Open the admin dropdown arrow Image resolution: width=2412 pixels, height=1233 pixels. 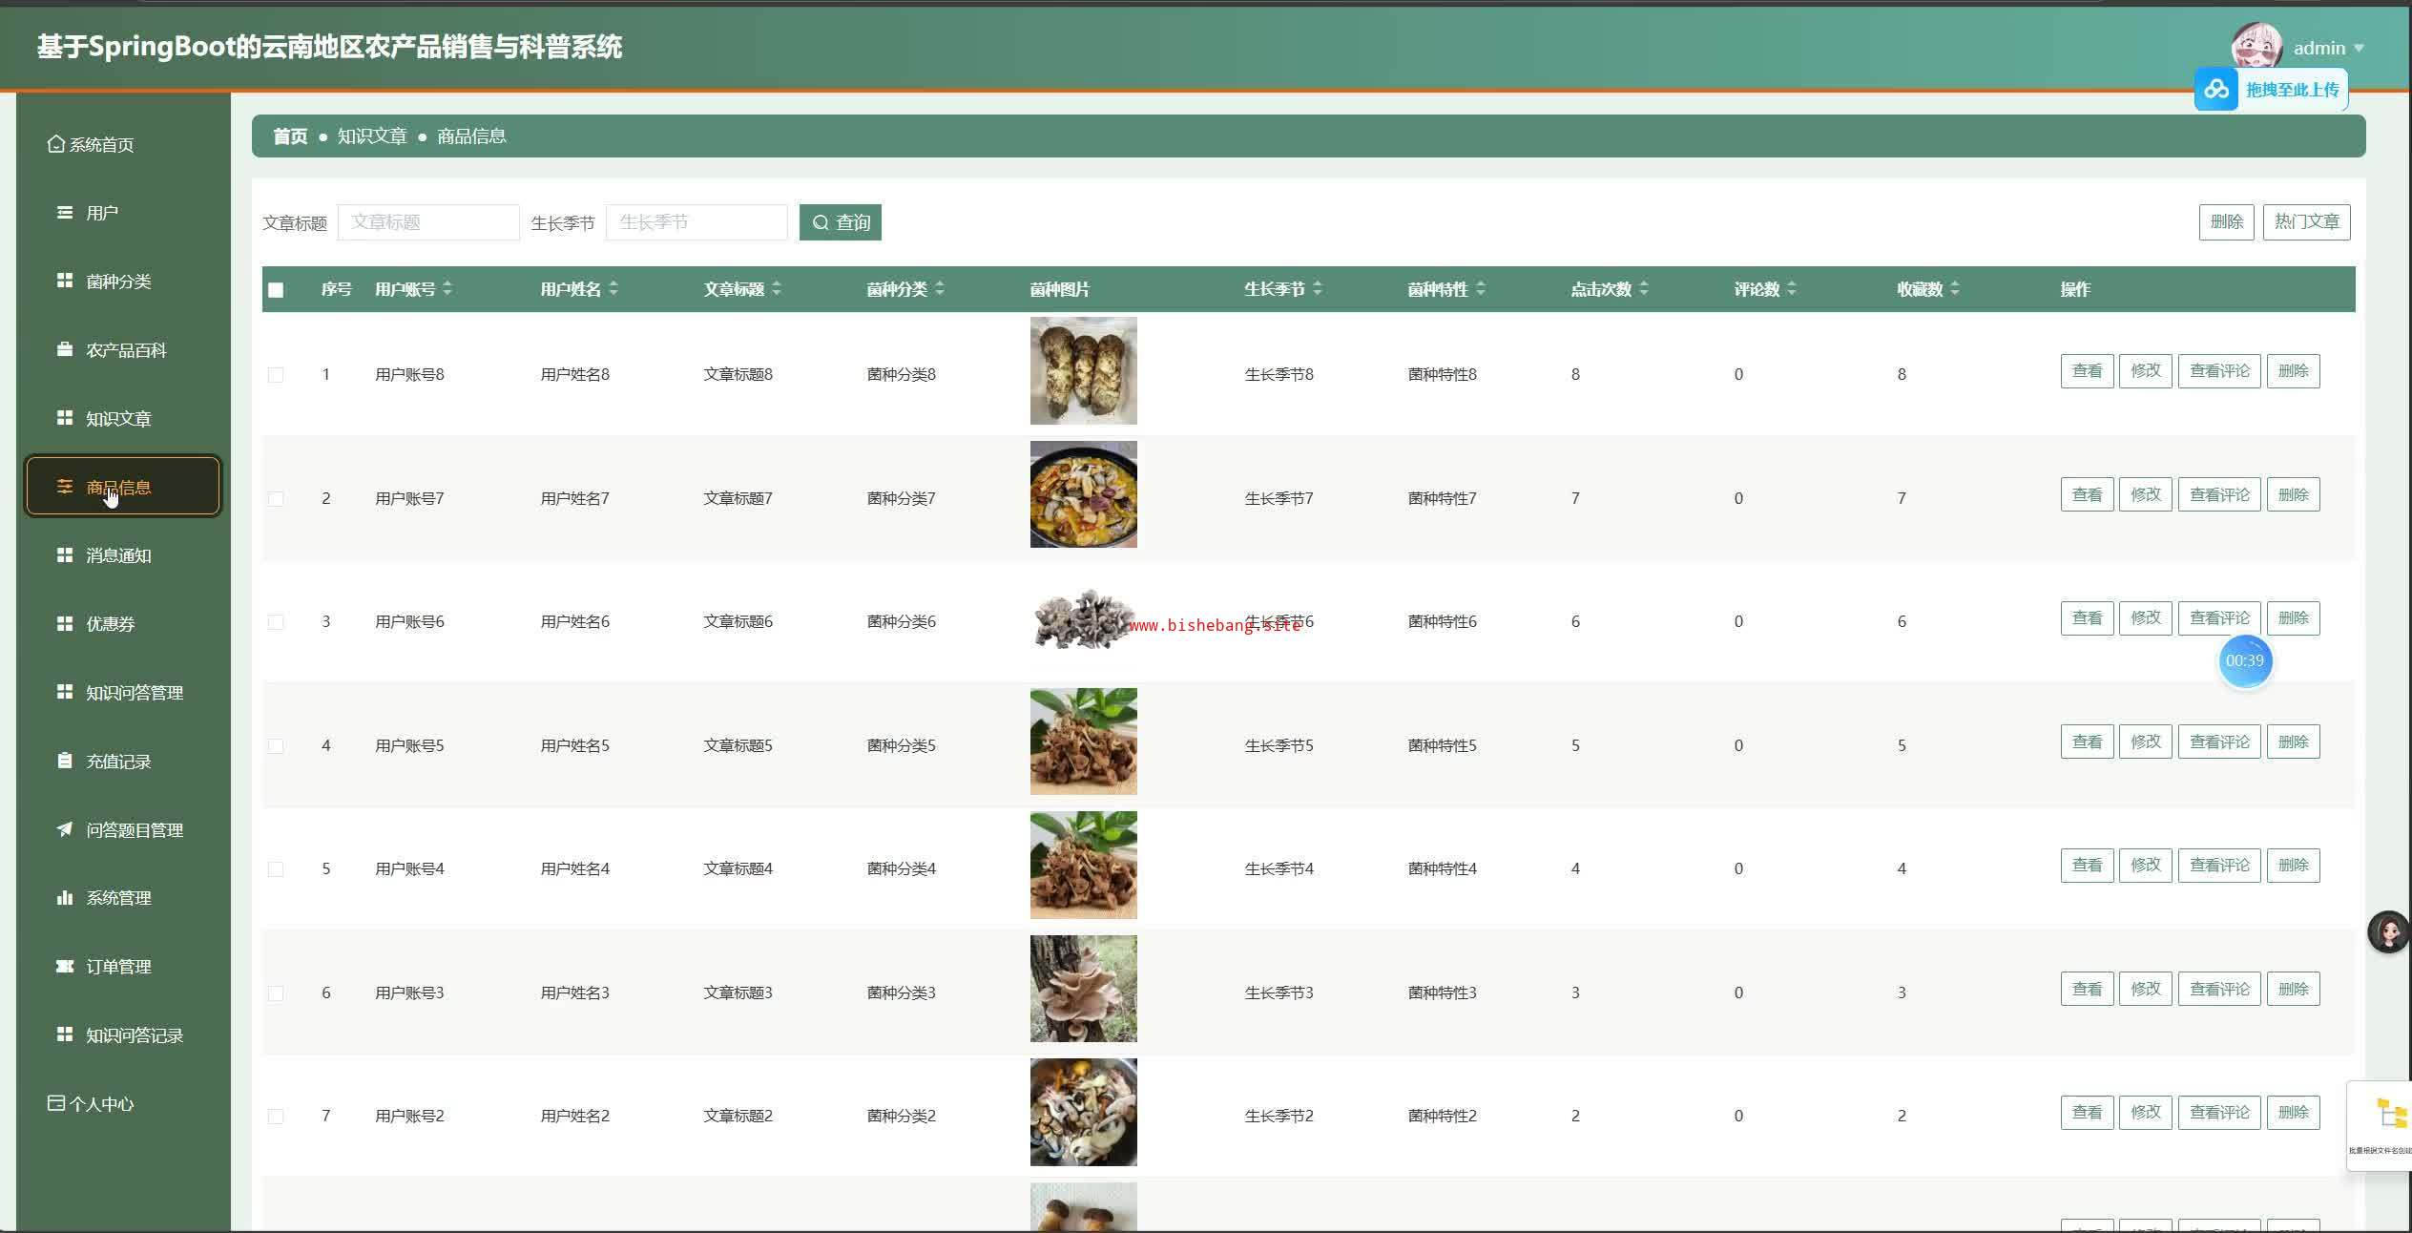pos(2359,48)
